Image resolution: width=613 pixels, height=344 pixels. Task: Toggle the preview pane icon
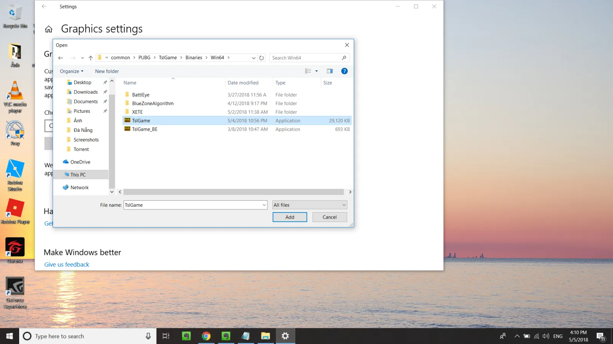pos(329,71)
